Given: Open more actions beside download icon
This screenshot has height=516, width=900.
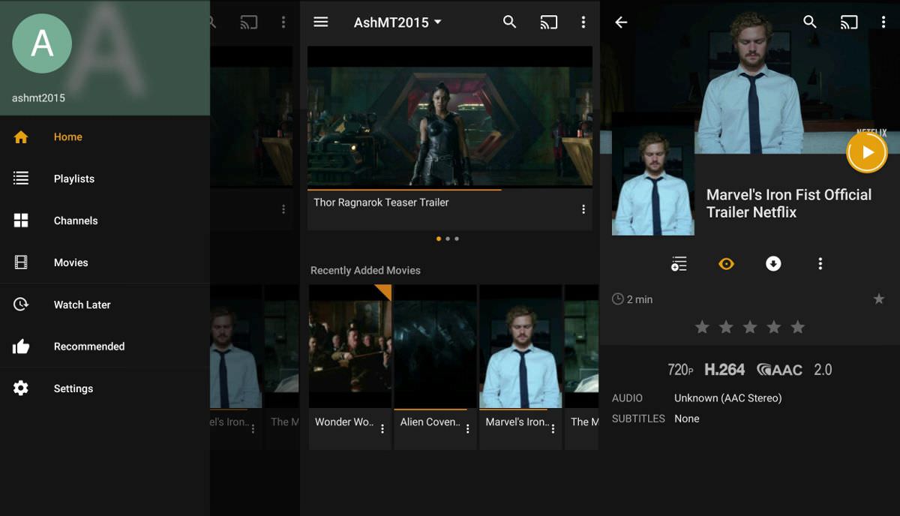Looking at the screenshot, I should (820, 264).
